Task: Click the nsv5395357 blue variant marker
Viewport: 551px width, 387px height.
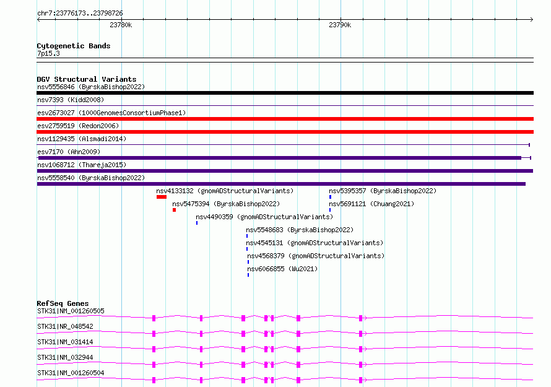Action: pyautogui.click(x=331, y=197)
